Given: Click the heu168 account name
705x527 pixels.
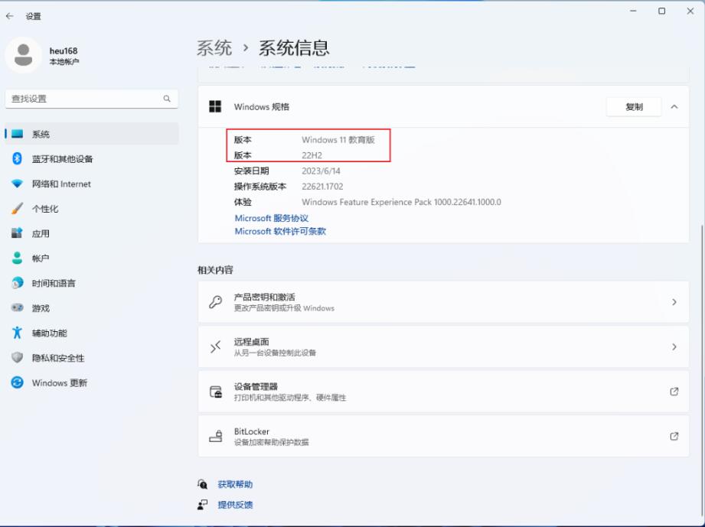Looking at the screenshot, I should [64, 50].
